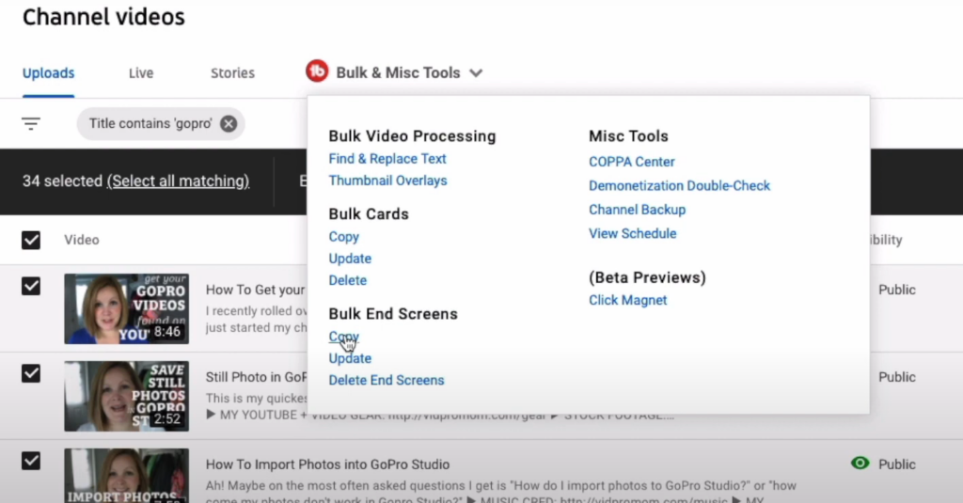
Task: Switch to the Live tab
Action: (x=141, y=73)
